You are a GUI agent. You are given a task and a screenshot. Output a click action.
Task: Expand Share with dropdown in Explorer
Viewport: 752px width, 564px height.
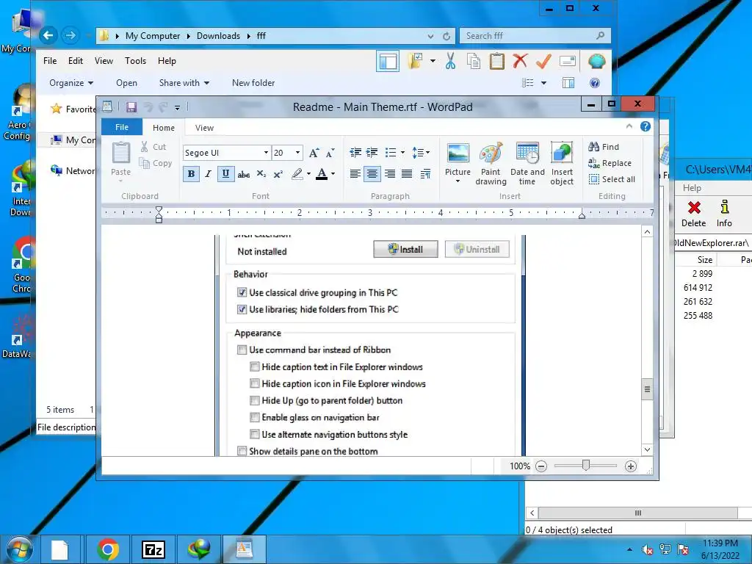(x=184, y=83)
